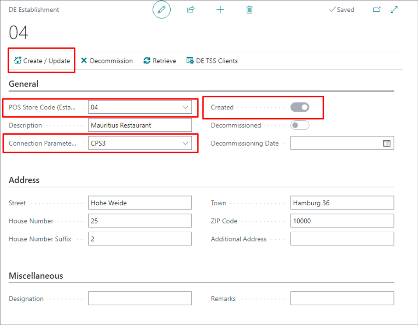Click the pencil edit icon
Screen dimensions: 418x325
[162, 10]
